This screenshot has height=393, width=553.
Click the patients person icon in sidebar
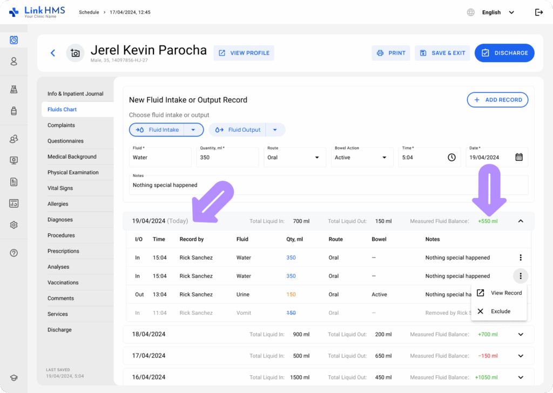14,62
